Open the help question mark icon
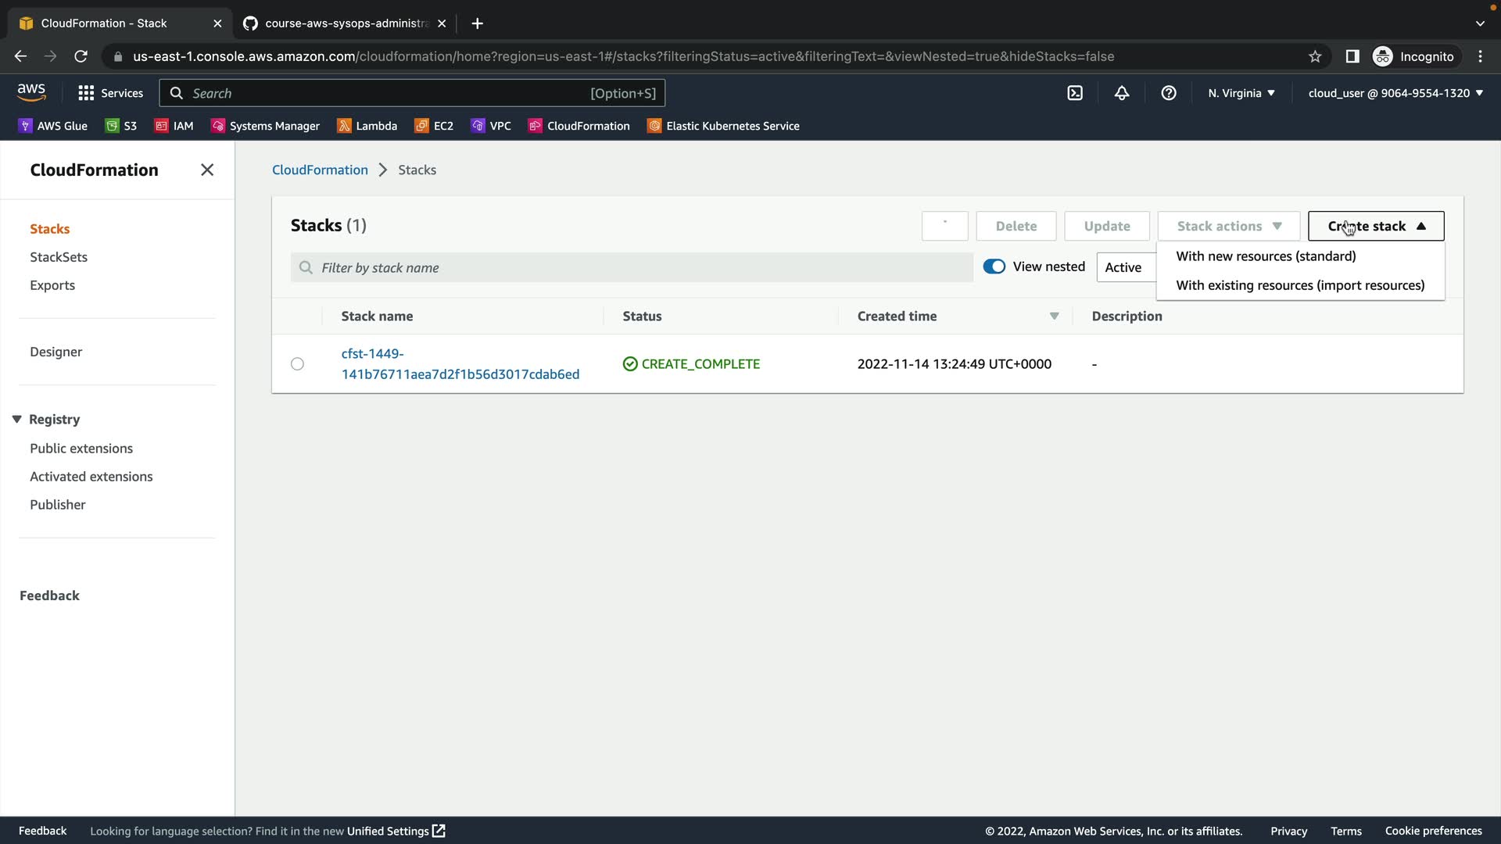Screen dimensions: 1501x844 1169,93
